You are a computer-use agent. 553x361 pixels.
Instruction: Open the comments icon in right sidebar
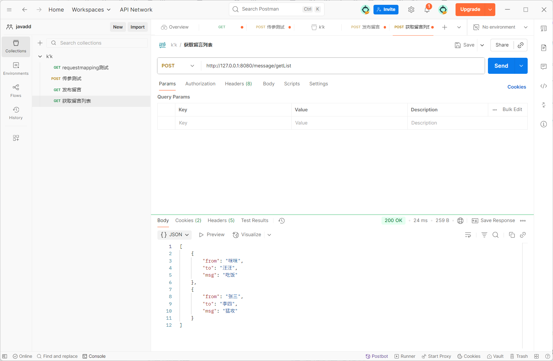point(544,67)
